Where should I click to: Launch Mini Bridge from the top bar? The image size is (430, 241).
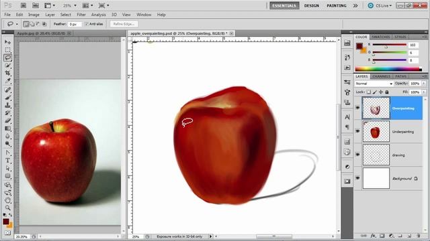click(x=36, y=5)
